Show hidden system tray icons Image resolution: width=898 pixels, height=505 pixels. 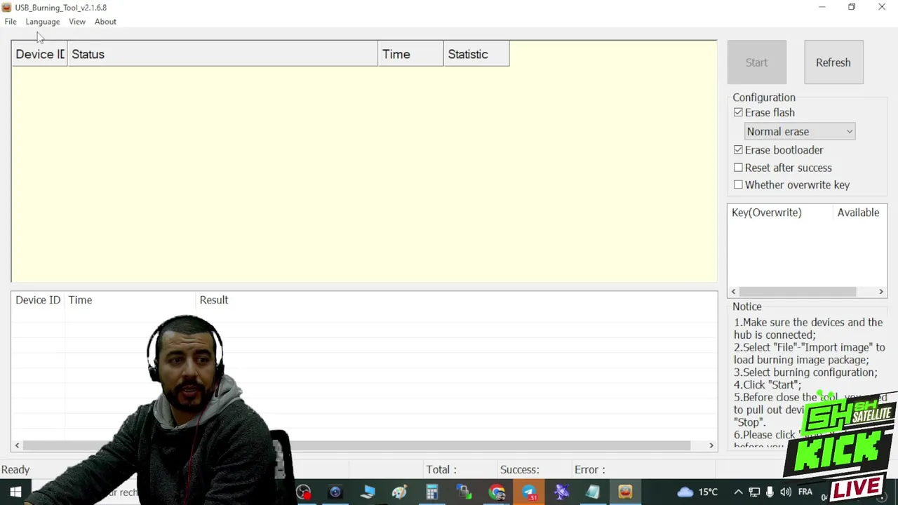738,492
